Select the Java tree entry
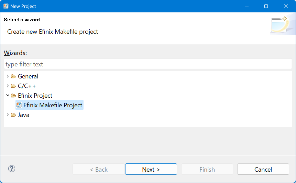The image size is (296, 183). click(23, 115)
